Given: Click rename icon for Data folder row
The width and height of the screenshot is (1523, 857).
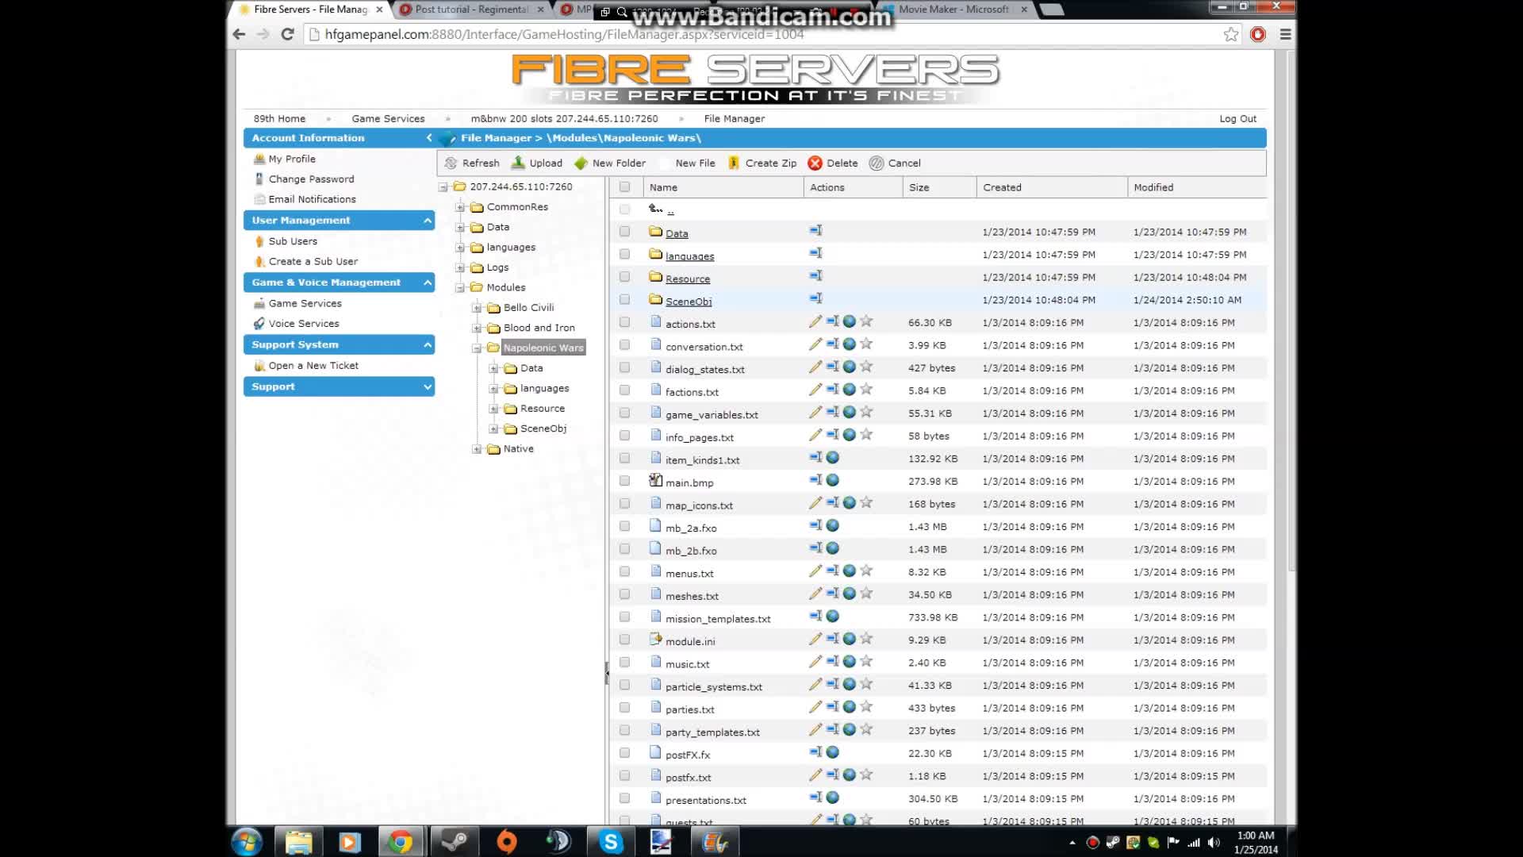Looking at the screenshot, I should [x=815, y=230].
